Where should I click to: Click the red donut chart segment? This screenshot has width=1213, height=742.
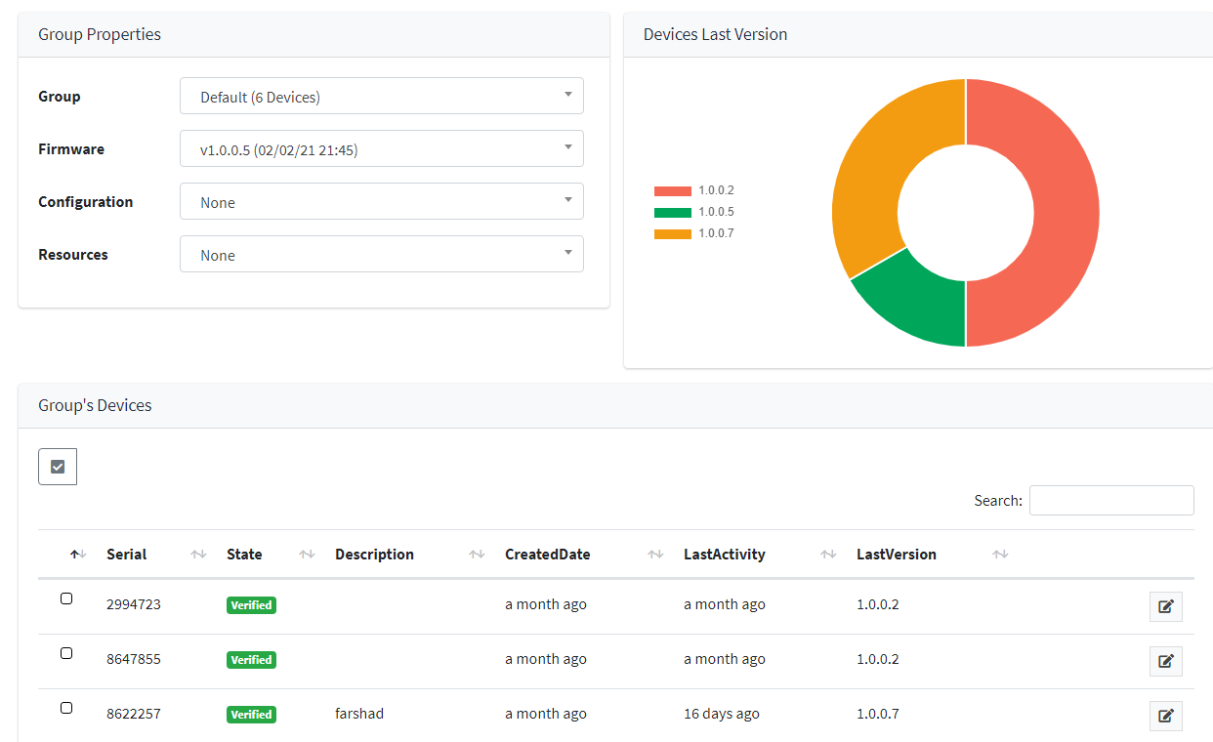1065,213
